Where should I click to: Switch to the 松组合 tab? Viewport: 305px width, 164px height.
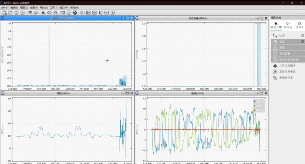point(288,25)
